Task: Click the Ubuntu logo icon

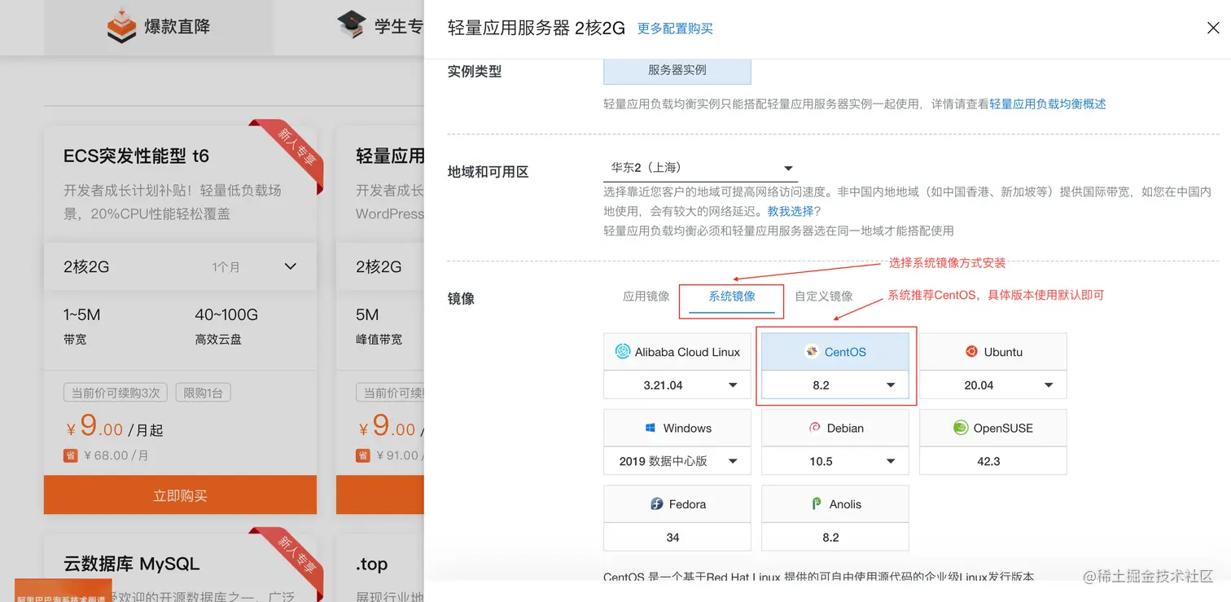Action: 970,352
